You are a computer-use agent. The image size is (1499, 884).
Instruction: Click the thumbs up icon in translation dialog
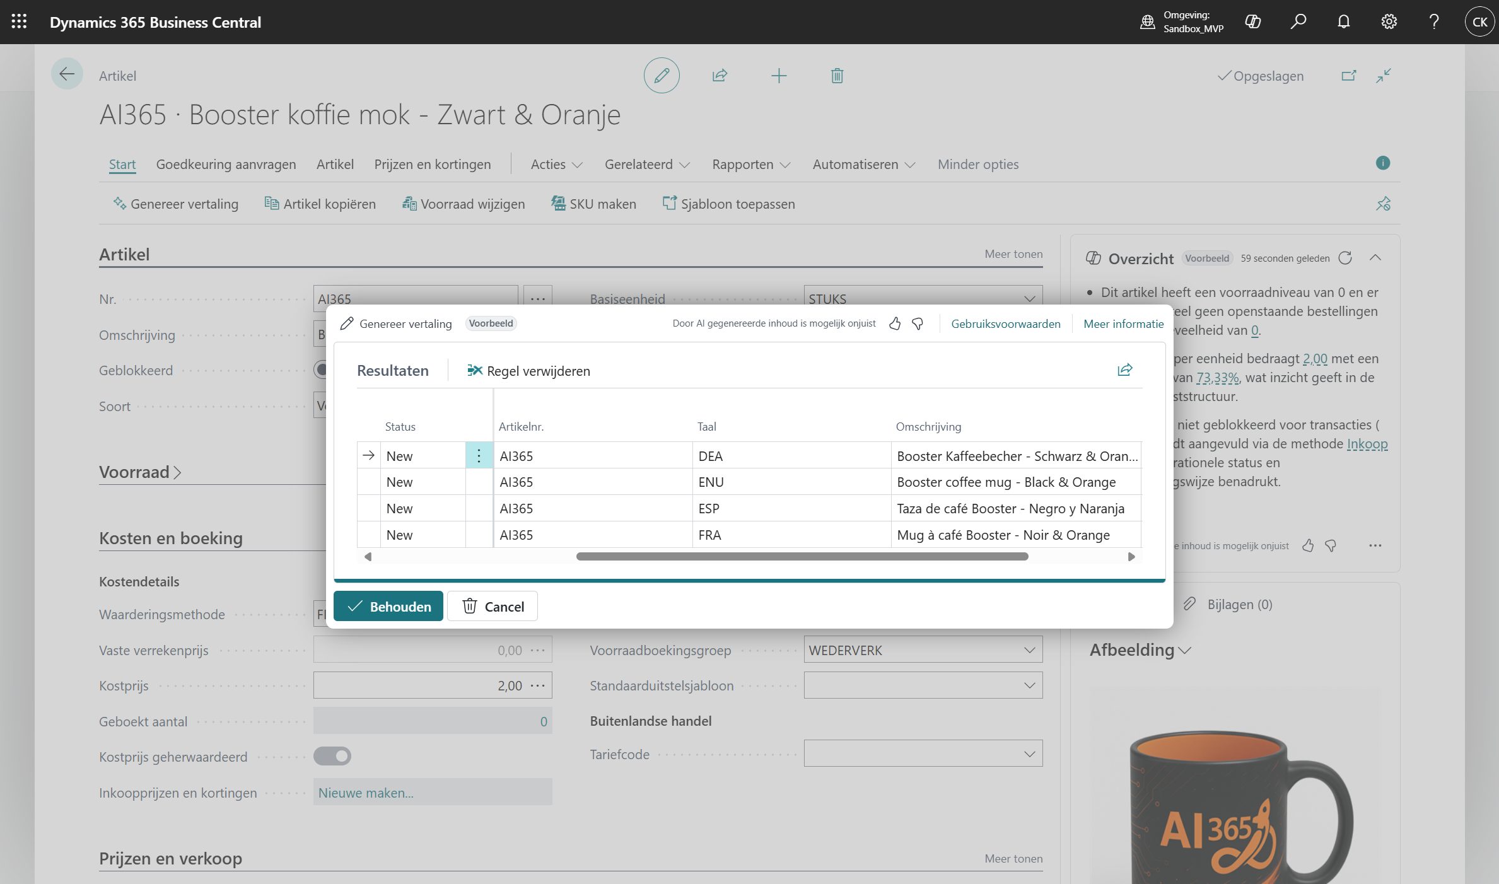(x=894, y=323)
